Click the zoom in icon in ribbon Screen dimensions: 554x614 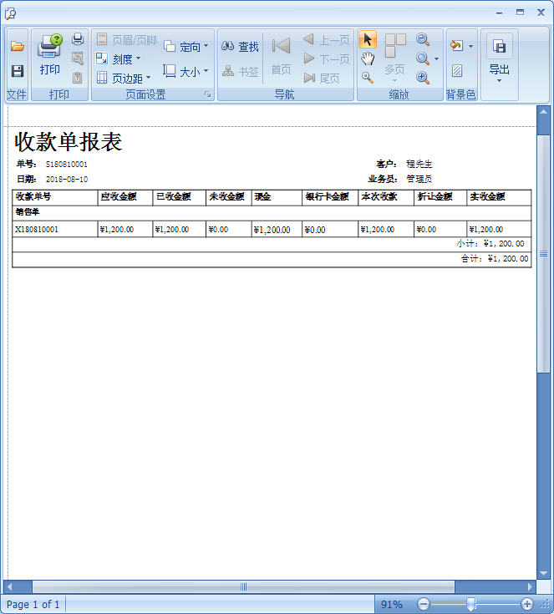pyautogui.click(x=423, y=78)
